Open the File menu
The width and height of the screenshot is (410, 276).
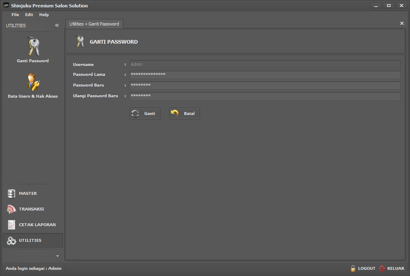coord(15,15)
